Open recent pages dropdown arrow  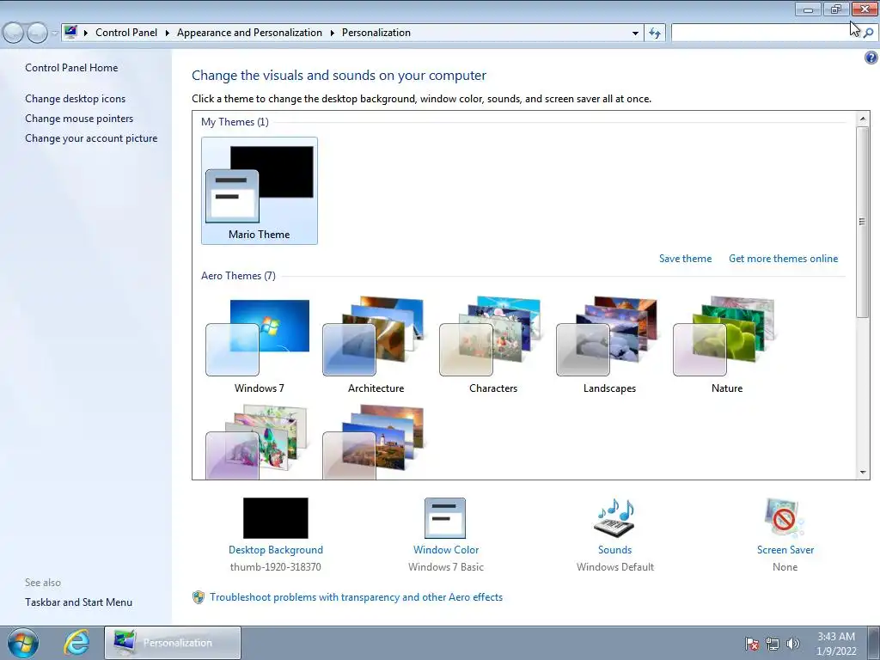pos(54,34)
